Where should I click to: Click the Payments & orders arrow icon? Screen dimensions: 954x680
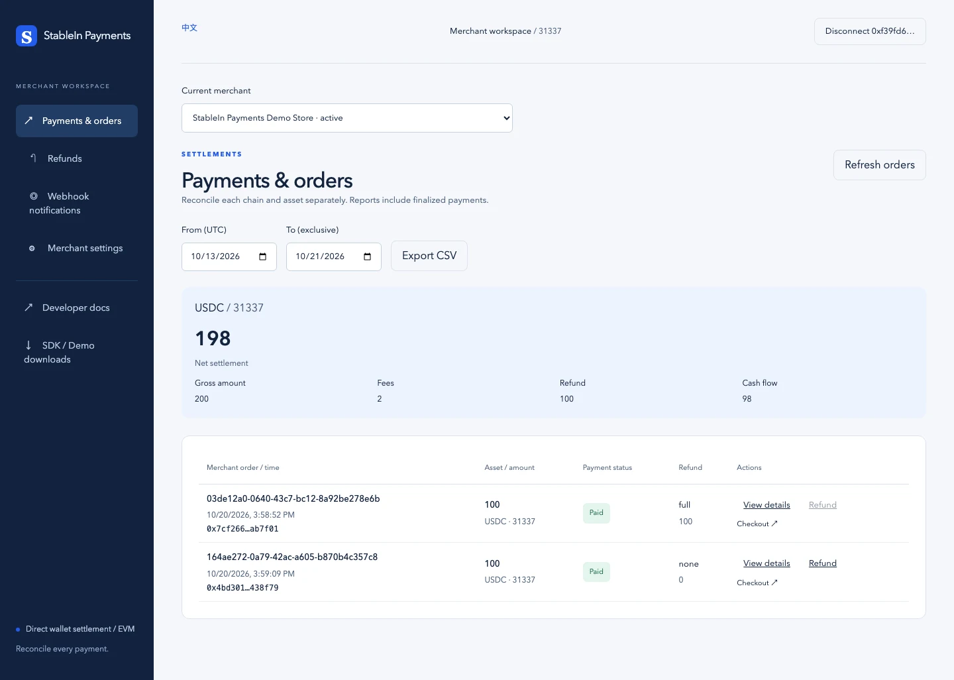(28, 121)
